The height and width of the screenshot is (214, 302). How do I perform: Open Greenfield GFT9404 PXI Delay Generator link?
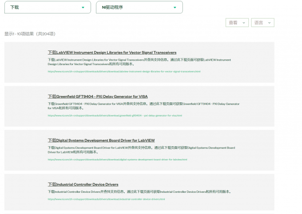(98, 97)
